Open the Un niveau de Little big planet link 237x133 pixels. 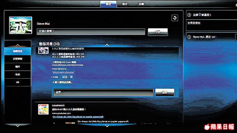(x=78, y=117)
